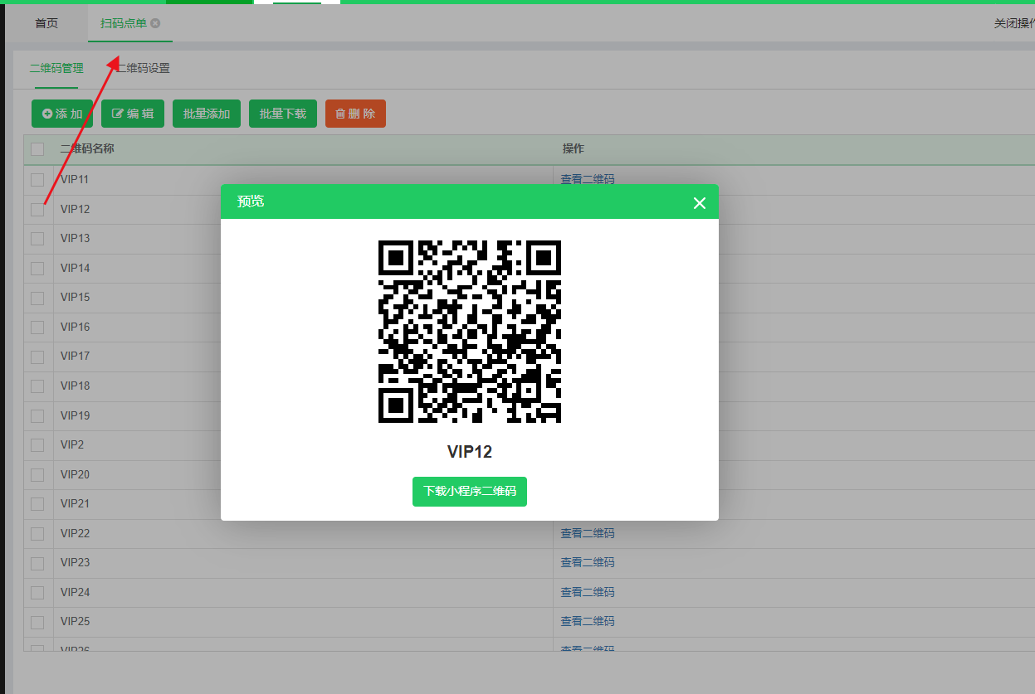This screenshot has height=694, width=1035.
Task: Check the VIP24 row checkbox
Action: [37, 592]
